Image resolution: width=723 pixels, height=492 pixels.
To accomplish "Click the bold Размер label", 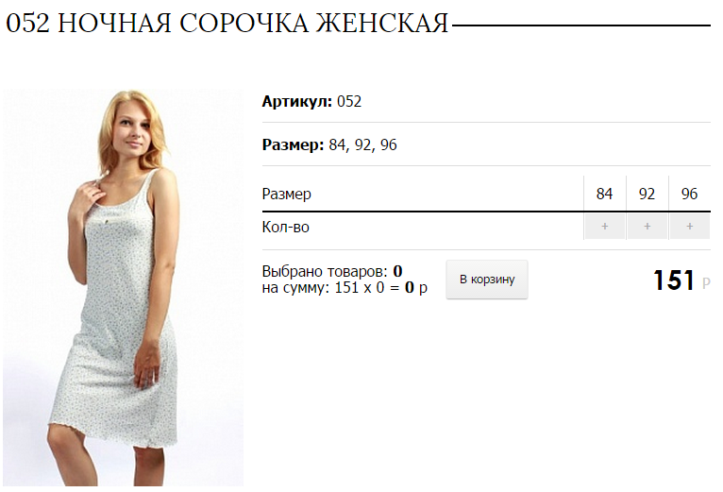I will coord(294,144).
